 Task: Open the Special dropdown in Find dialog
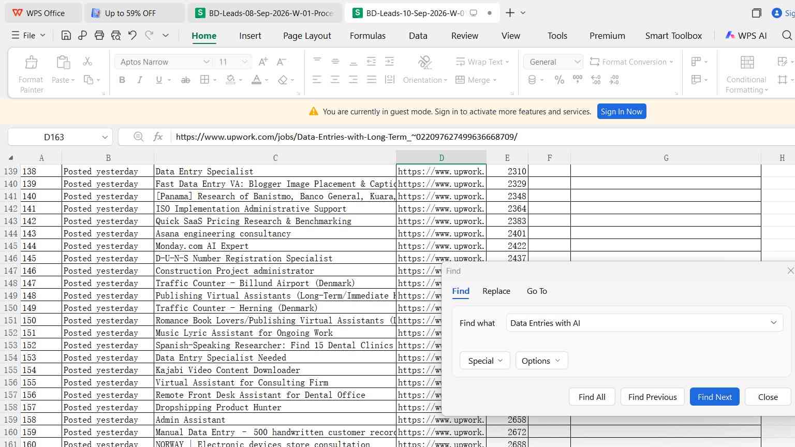click(485, 361)
